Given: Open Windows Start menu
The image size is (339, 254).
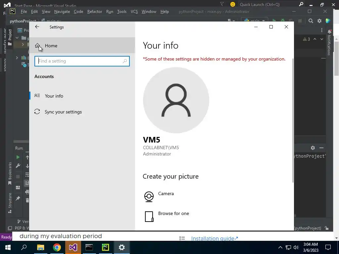Looking at the screenshot, I should click(8, 247).
